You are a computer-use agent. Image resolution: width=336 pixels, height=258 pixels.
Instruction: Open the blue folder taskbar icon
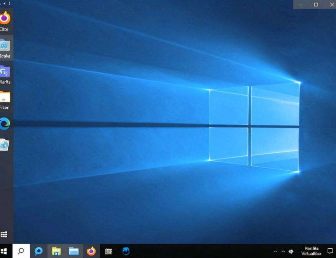[x=73, y=251]
